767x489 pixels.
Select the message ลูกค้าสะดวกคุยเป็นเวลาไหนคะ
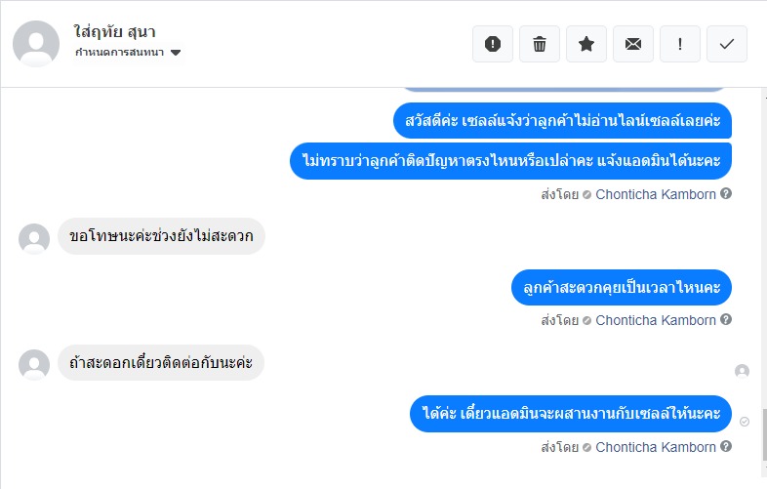622,287
